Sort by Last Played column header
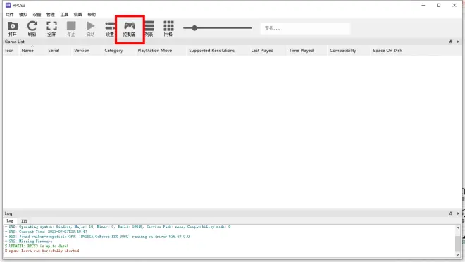465x262 pixels. (263, 51)
